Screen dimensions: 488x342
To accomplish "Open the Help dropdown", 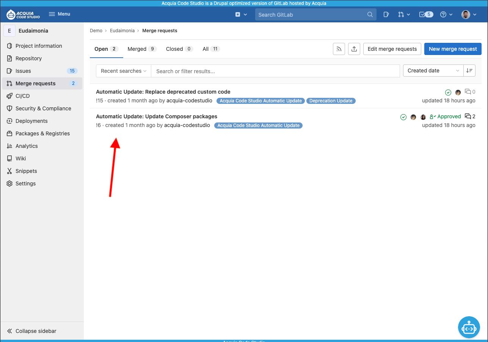I will click(x=446, y=14).
